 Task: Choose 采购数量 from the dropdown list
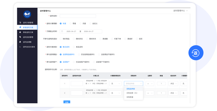133,97
